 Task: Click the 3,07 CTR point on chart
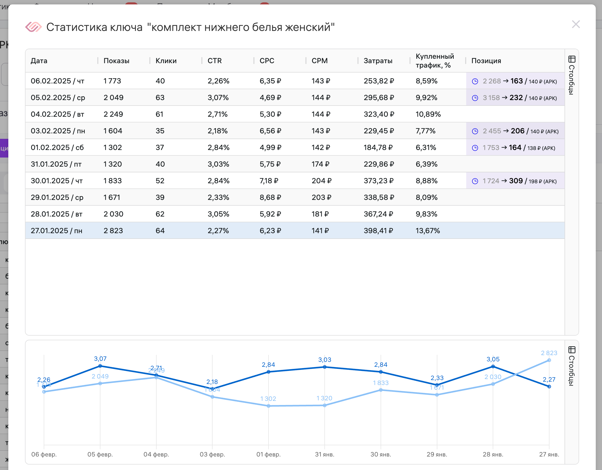[100, 366]
